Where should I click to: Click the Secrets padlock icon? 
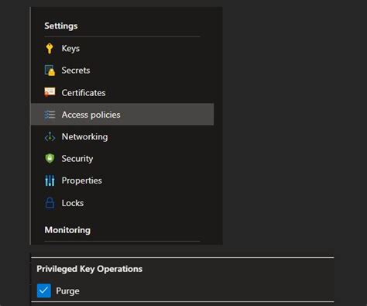50,70
